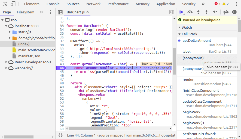Toggle breakpoint on line 44
The image size is (241, 139).
pos(61,68)
